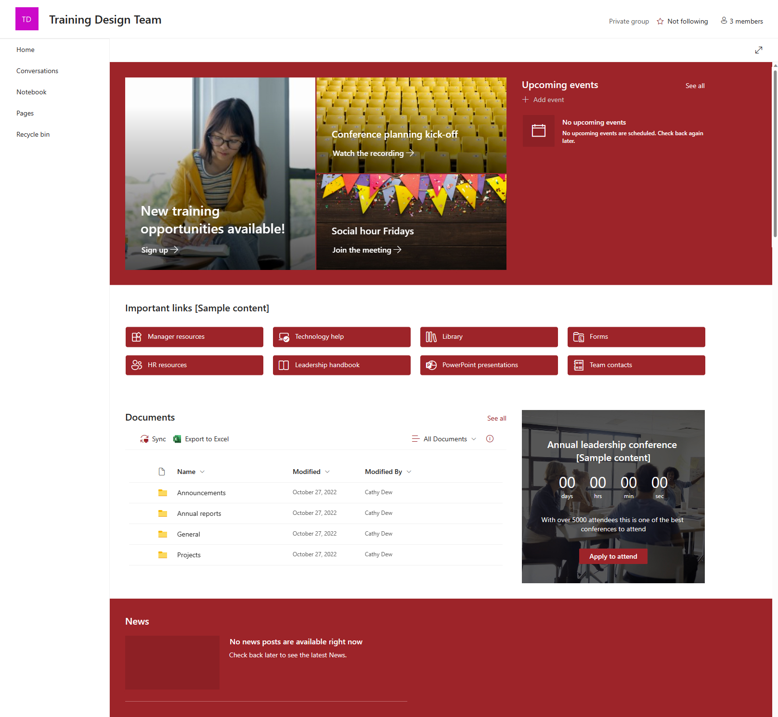Screen dimensions: 778x717
Task: Select the PowerPoint presentations tile icon
Action: point(431,365)
